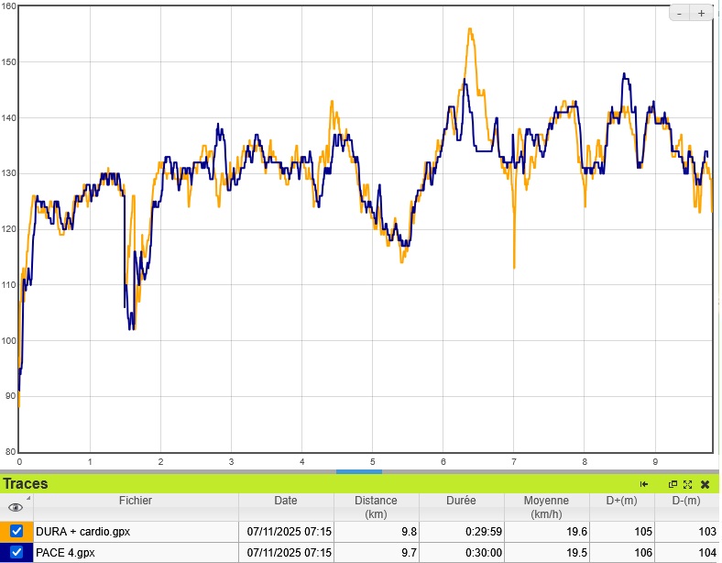The height and width of the screenshot is (563, 722).
Task: Click the sort indicator beside the eye column
Action: click(x=28, y=499)
